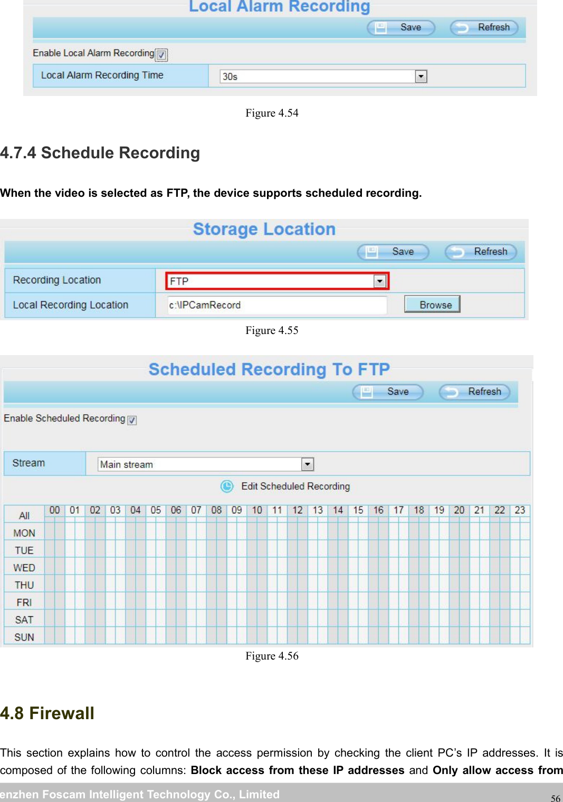The image size is (563, 802).
Task: Select the TUE row header
Action: tap(24, 550)
